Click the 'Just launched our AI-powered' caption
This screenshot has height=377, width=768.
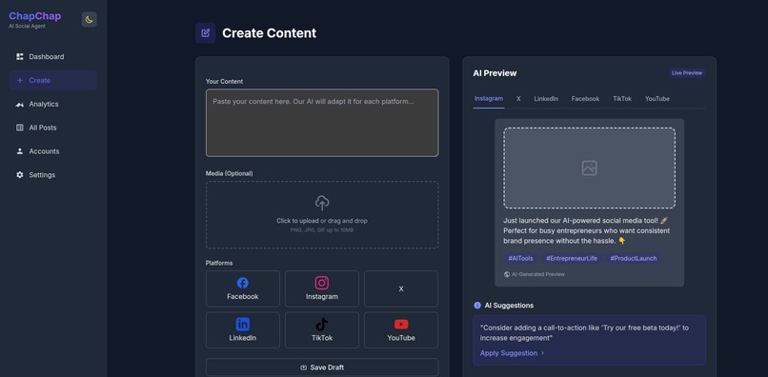587,230
